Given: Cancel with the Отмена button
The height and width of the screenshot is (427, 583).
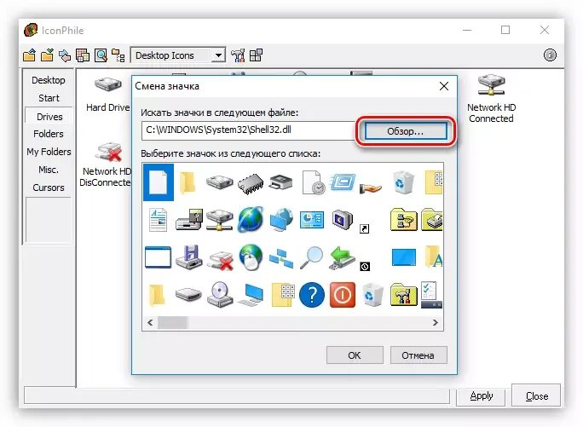Looking at the screenshot, I should click(x=418, y=355).
